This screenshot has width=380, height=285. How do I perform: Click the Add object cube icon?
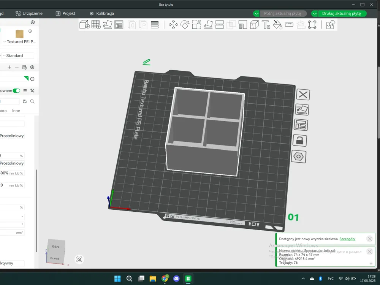pyautogui.click(x=84, y=25)
